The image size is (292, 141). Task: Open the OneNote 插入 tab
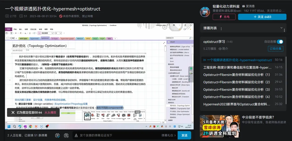pyautogui.click(x=21, y=29)
